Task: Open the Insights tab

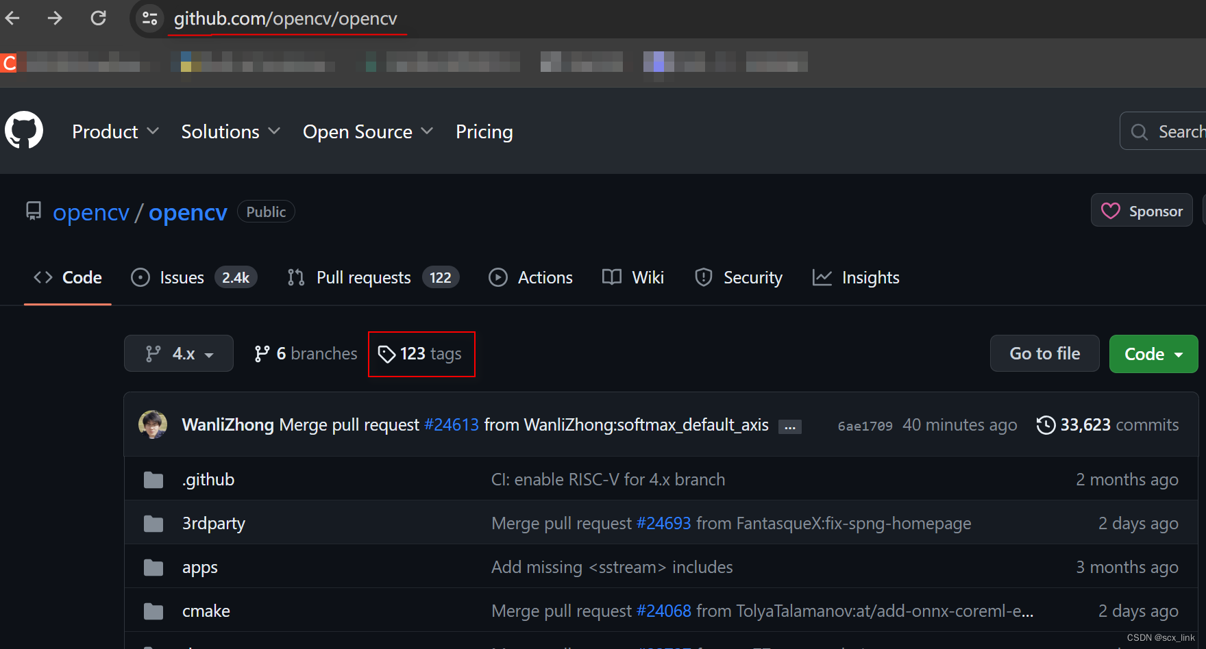Action: point(856,277)
